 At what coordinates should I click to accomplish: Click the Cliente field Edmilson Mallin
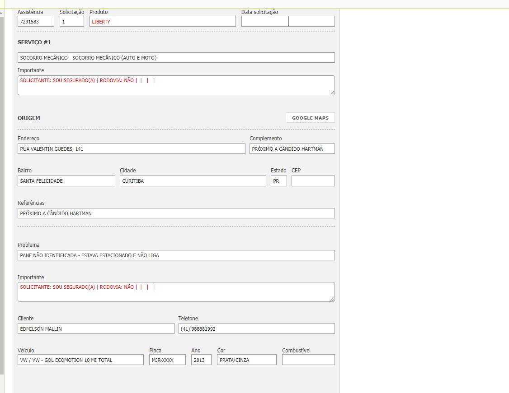point(96,328)
